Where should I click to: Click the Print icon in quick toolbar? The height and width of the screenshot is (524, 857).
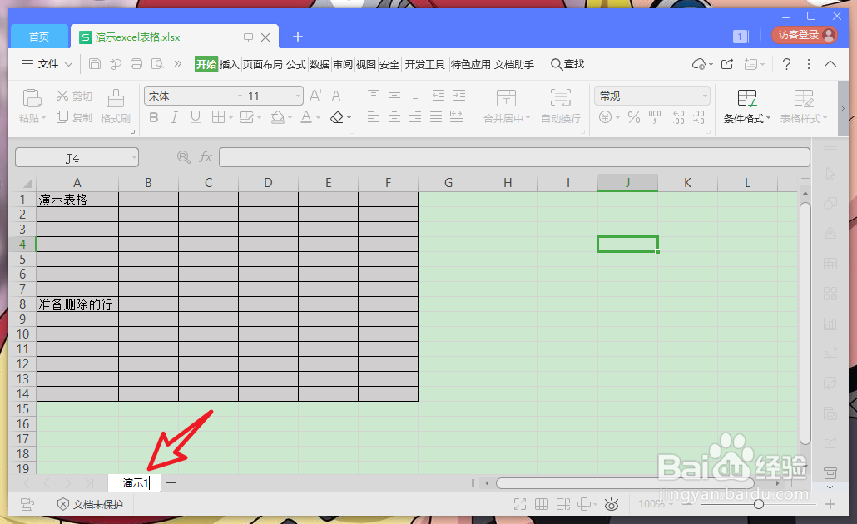point(136,64)
